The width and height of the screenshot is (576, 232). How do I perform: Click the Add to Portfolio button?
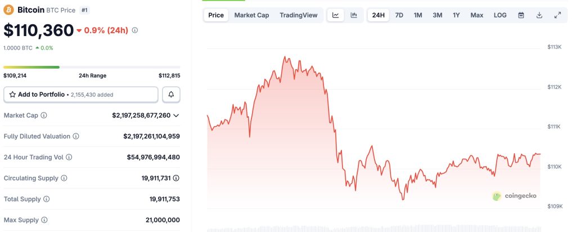tap(80, 95)
